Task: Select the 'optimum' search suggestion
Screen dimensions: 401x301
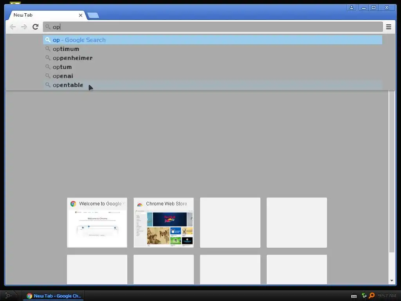Action: coord(213,49)
